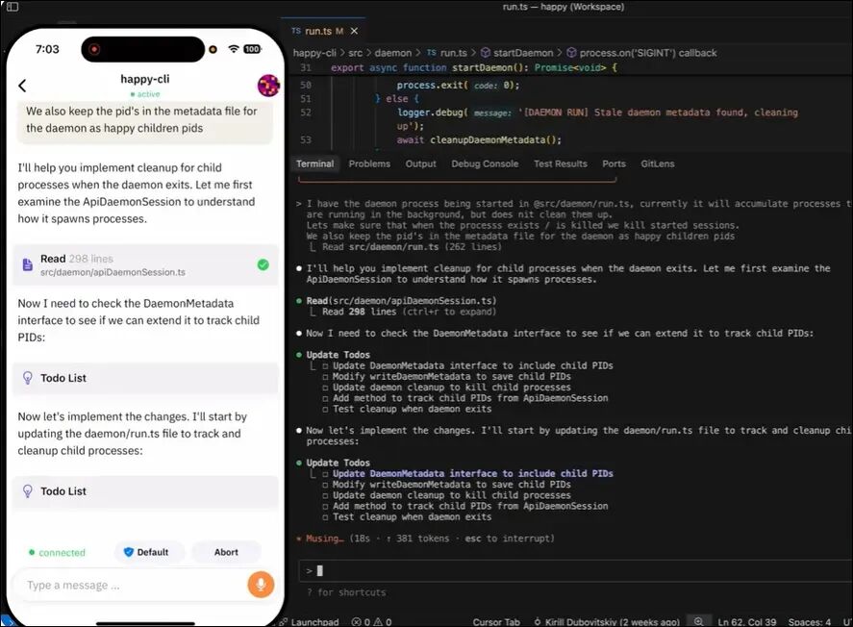This screenshot has width=853, height=627.
Task: Open the colorful profile avatar icon
Action: (268, 86)
